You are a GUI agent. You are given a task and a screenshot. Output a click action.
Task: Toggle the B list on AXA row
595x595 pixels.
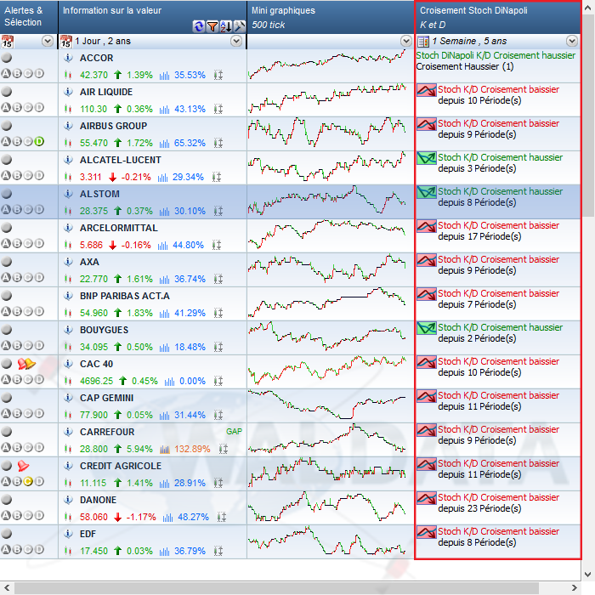[x=17, y=277]
